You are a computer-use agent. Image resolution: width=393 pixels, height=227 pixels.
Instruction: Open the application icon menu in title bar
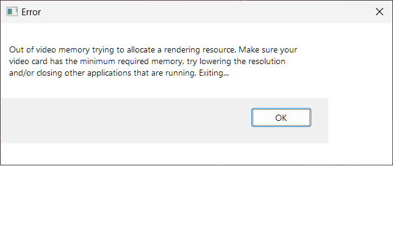12,12
